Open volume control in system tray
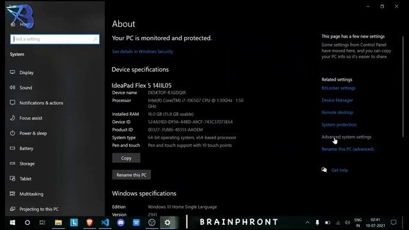 pos(347,222)
